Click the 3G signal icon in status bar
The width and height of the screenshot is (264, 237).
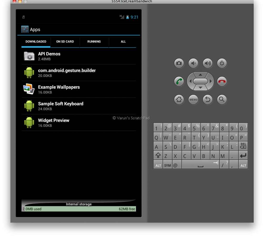point(122,17)
